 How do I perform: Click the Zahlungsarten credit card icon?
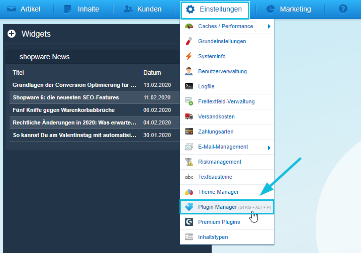point(189,132)
